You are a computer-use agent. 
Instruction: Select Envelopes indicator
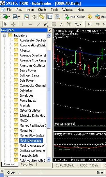pos(26,95)
